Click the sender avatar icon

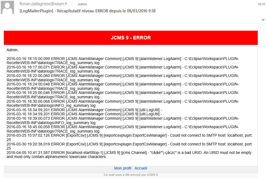[7, 7]
